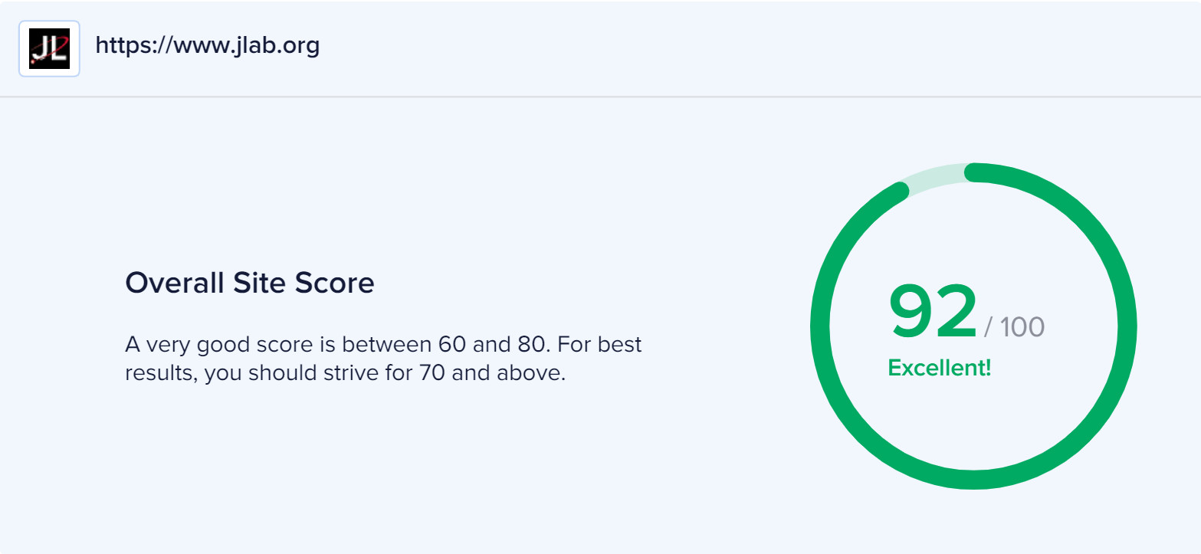
Task: Click the white border frame around JL logo
Action: 49,25
